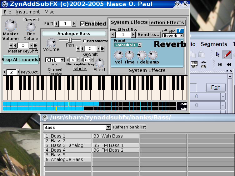Screen dimensions: 235x176
Task: Increase Master KeyShift by one
Action: point(31,45)
